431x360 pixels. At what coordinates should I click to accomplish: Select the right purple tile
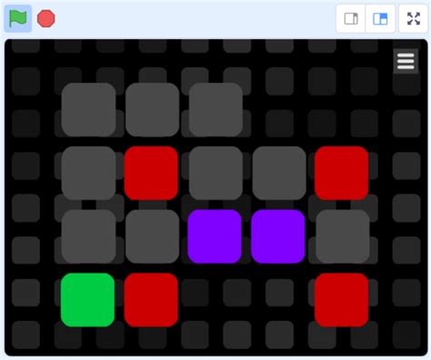278,236
